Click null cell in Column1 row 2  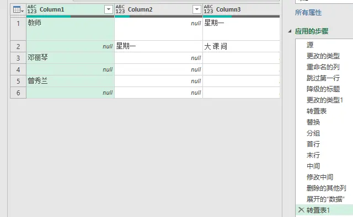pos(70,46)
